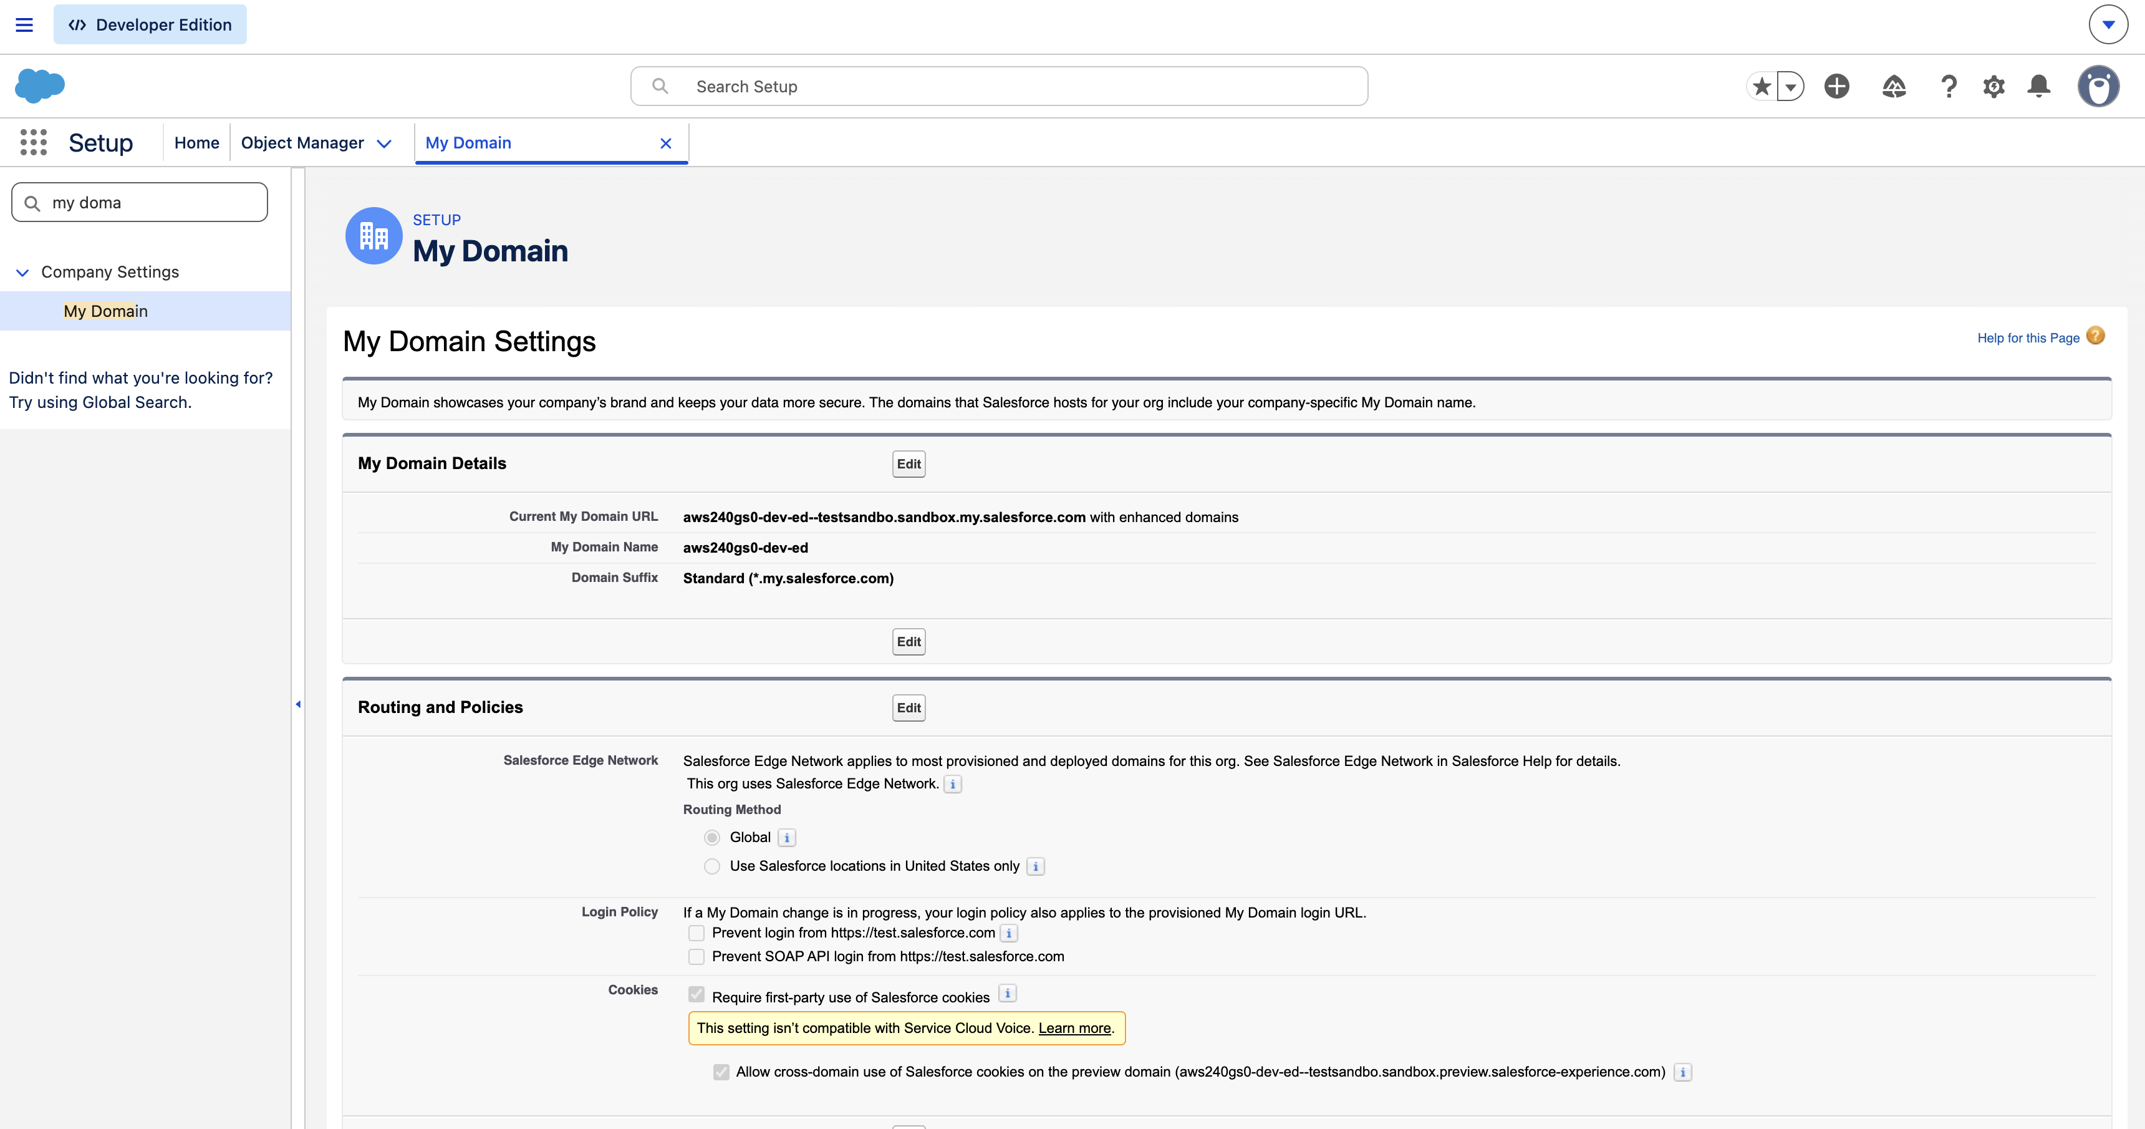This screenshot has width=2145, height=1129.
Task: Click info icon beside Prevent login option
Action: tap(1008, 933)
